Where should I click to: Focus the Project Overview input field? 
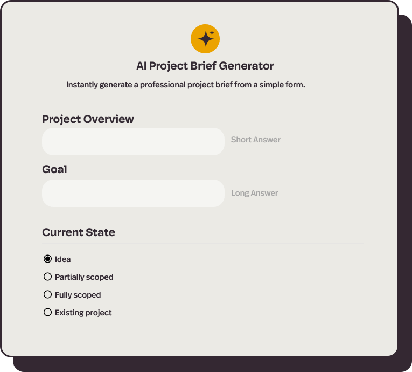pyautogui.click(x=133, y=142)
